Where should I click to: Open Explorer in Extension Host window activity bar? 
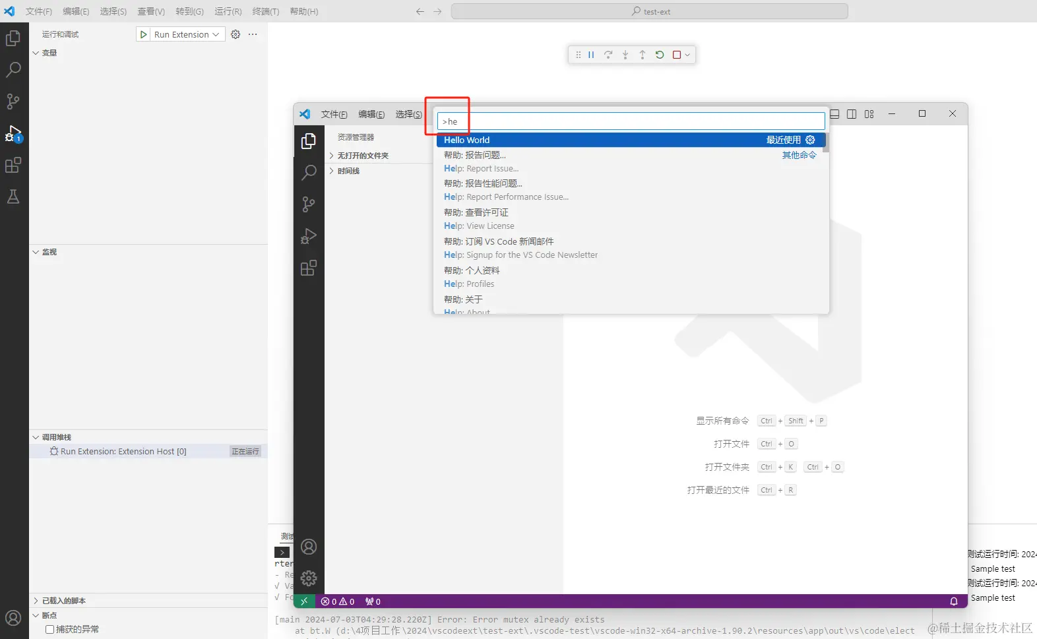pyautogui.click(x=309, y=141)
